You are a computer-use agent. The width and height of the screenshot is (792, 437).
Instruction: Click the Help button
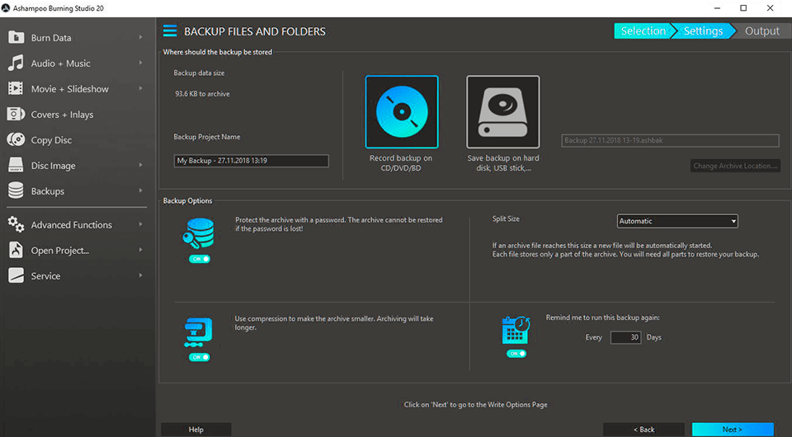point(196,430)
